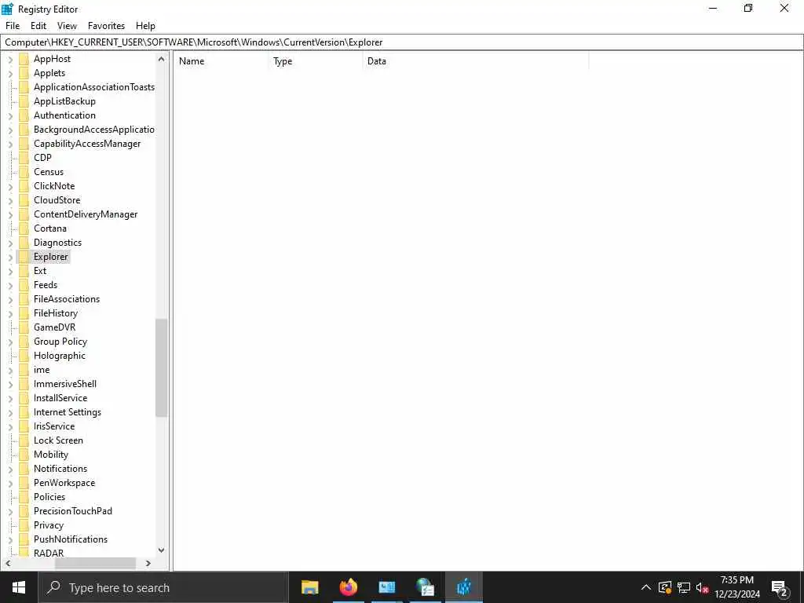Viewport: 804px width, 603px height.
Task: Open the Edit menu
Action: point(38,26)
